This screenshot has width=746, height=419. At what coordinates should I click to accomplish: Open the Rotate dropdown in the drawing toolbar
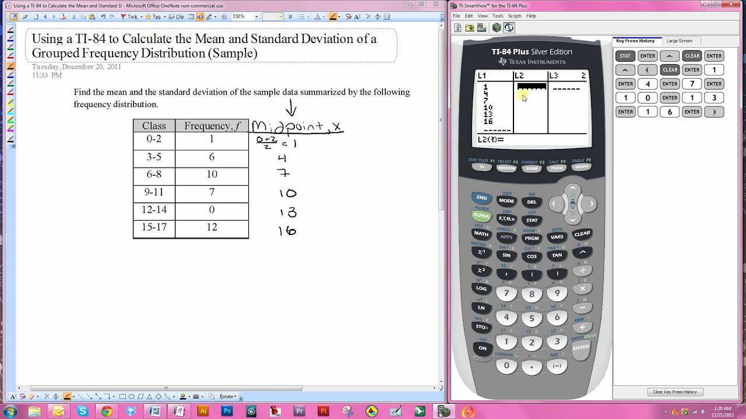[x=228, y=396]
